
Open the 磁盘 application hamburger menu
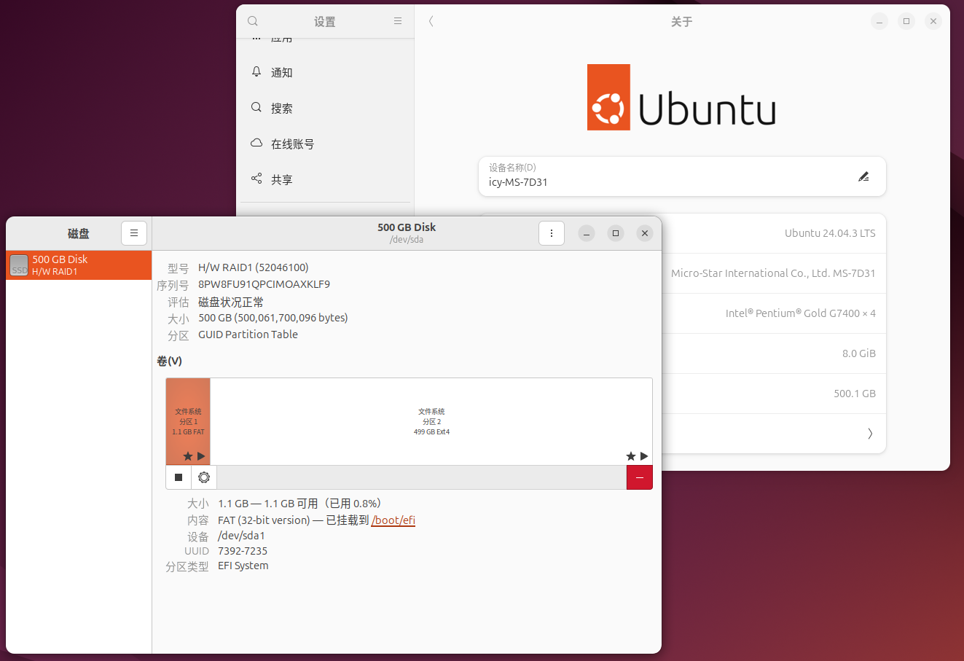(134, 233)
